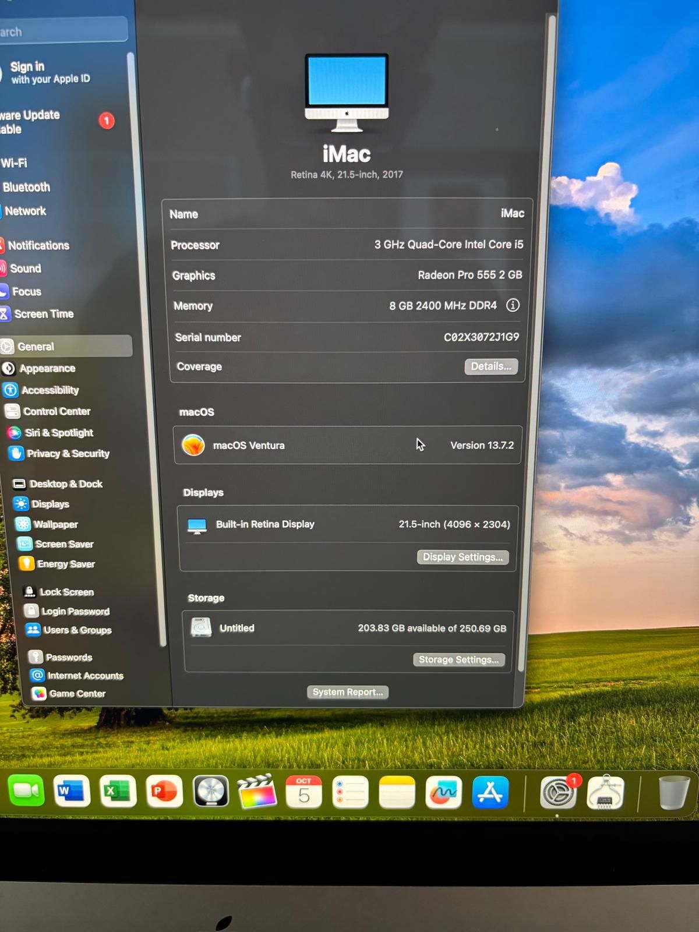Viewport: 699px width, 932px height.
Task: Open FaceTime from the Dock
Action: coord(26,790)
